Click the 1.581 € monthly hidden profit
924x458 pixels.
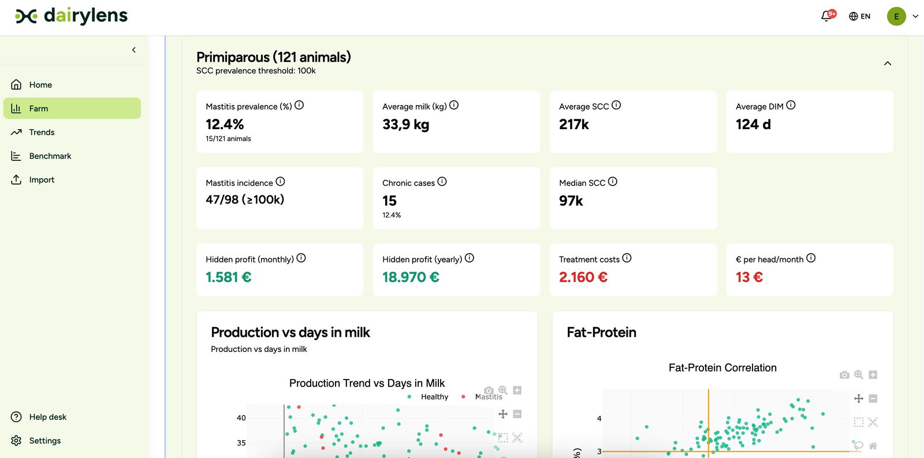click(x=229, y=277)
